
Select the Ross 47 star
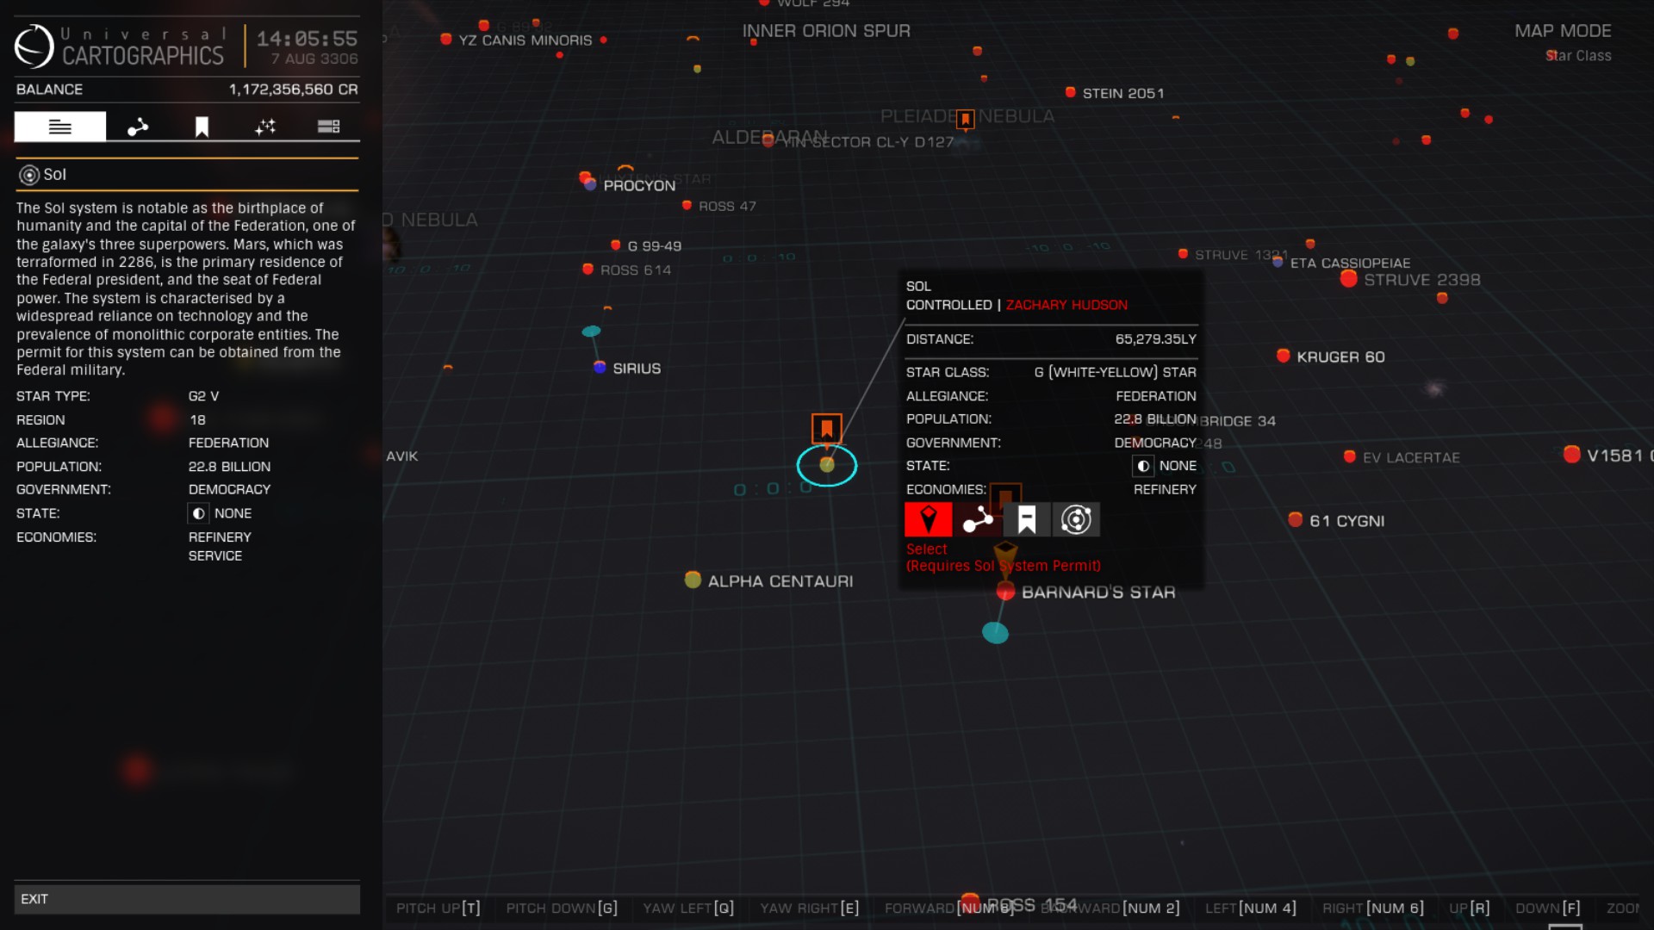click(687, 205)
